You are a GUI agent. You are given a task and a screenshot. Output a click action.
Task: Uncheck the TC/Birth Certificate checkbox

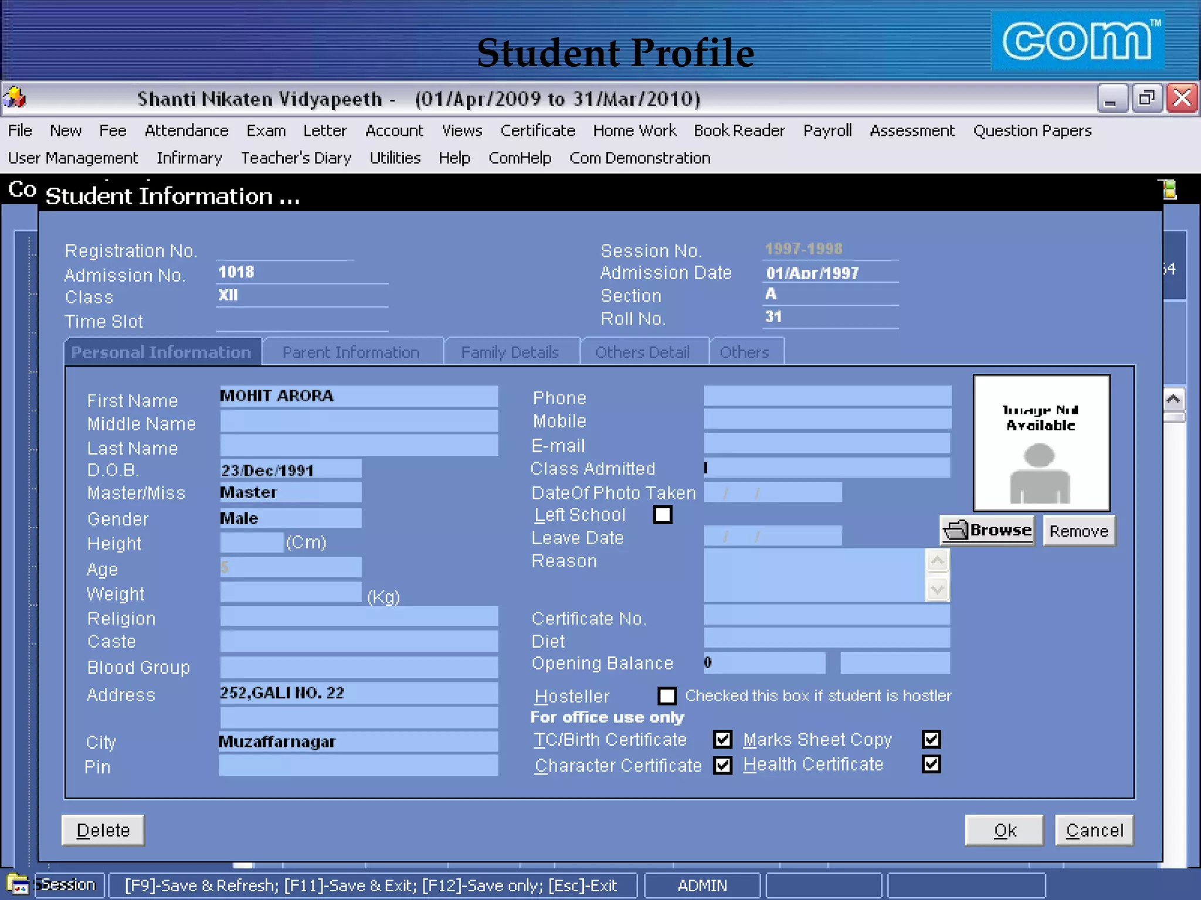[x=722, y=739]
